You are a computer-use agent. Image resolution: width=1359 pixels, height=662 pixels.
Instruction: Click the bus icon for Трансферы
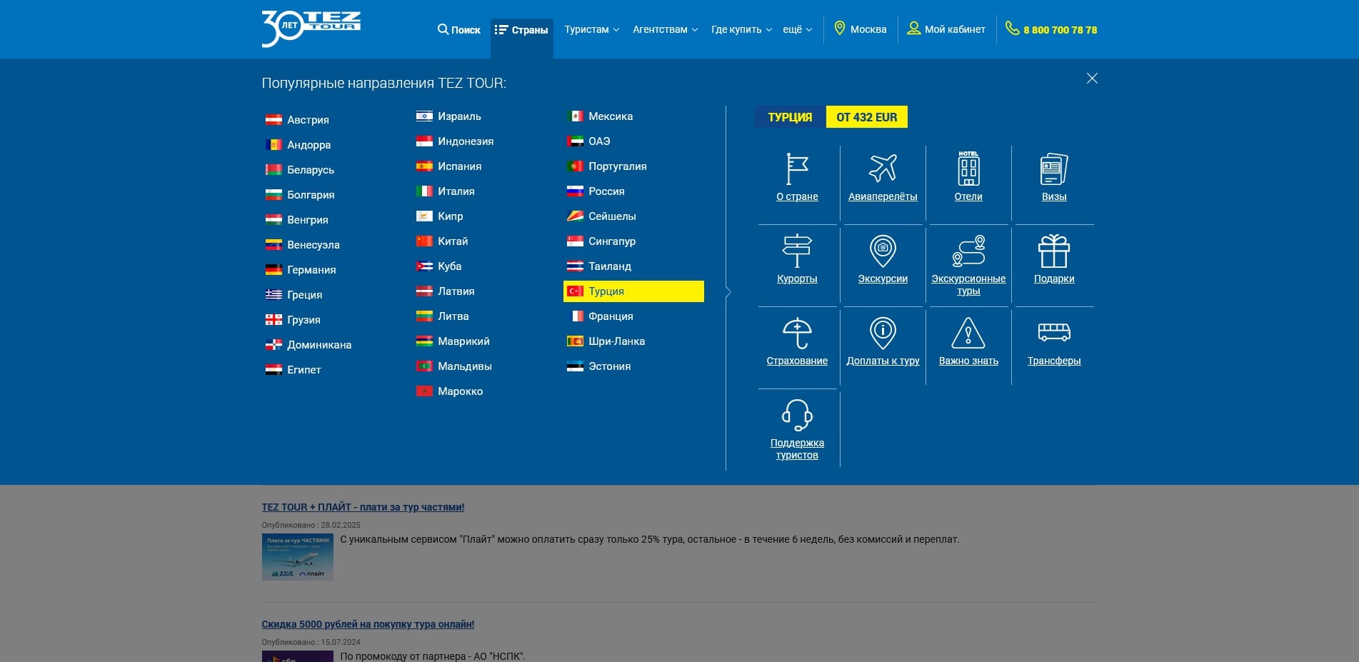(x=1053, y=333)
